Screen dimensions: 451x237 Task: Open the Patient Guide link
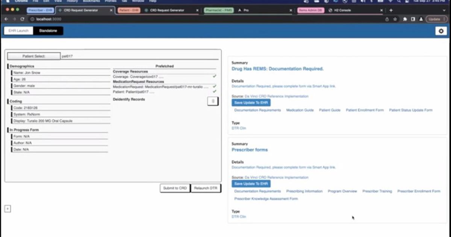point(330,110)
